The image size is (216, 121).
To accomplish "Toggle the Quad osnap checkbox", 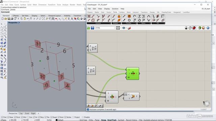I will pyautogui.click(x=51, y=117).
